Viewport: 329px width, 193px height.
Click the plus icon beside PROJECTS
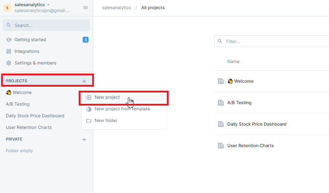tap(84, 81)
